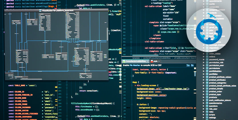Expand the role_user table node
The image size is (238, 120).
203,109
